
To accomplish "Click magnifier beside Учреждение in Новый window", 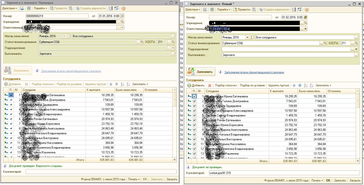I will pos(306,23).
